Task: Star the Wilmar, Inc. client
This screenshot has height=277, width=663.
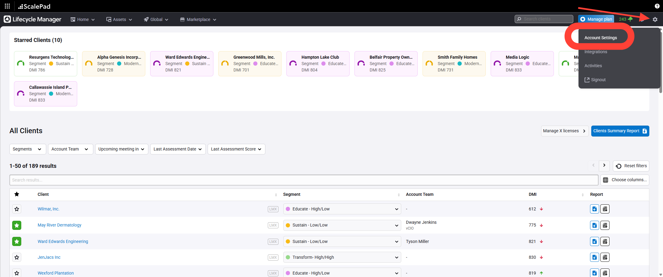Action: 17,209
